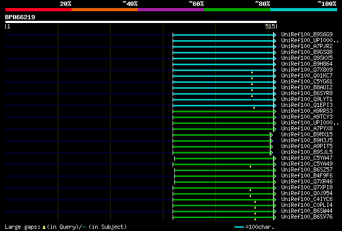Click the cyan alignment bar for UniRef100_B9S6G9
The width and height of the screenshot is (342, 231).
point(223,35)
